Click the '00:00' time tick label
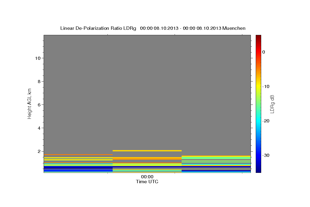The height and width of the screenshot is (207, 310). [x=147, y=177]
